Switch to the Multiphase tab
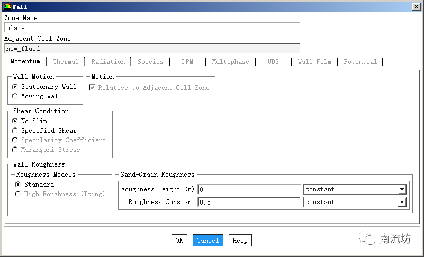This screenshot has width=424, height=257. 230,62
